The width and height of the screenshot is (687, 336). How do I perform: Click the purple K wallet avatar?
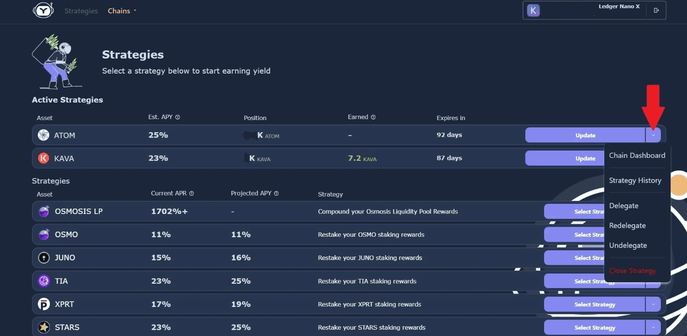click(533, 11)
